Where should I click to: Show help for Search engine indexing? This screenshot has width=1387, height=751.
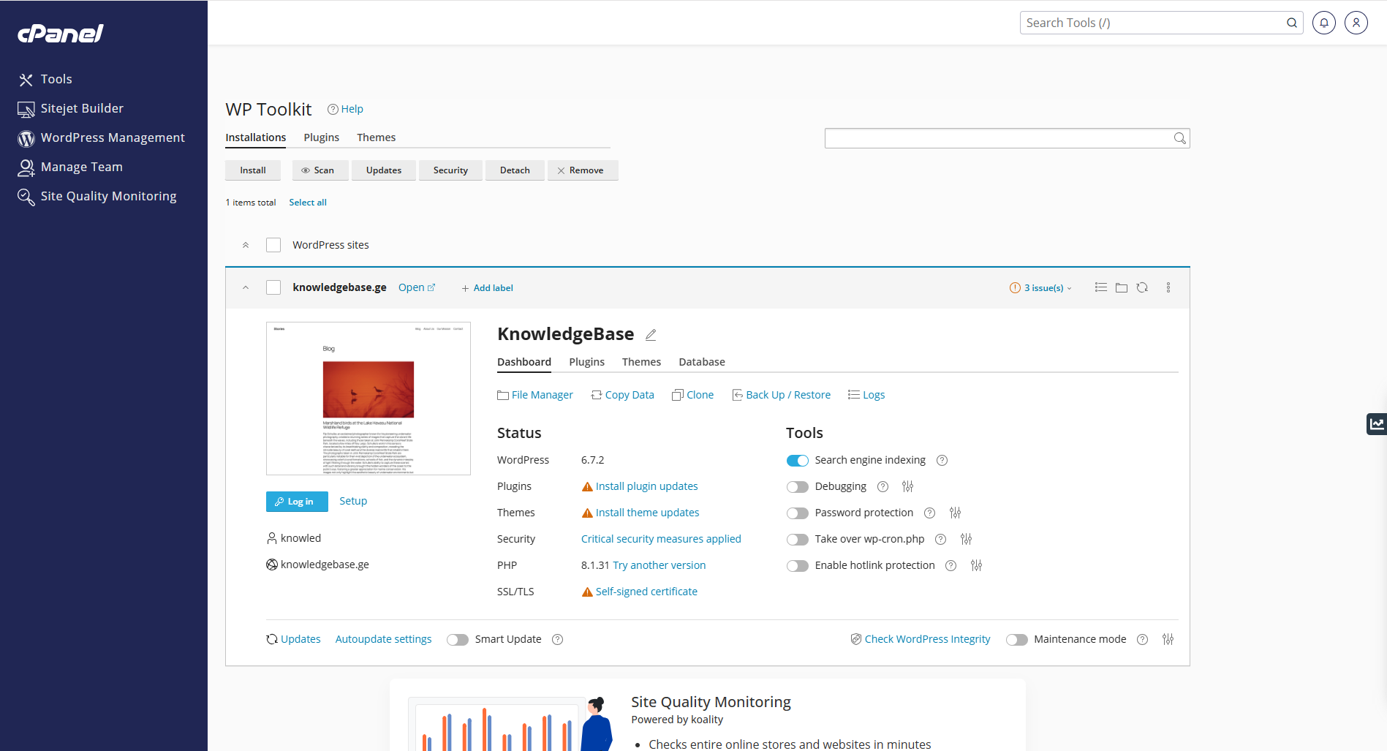(x=942, y=460)
